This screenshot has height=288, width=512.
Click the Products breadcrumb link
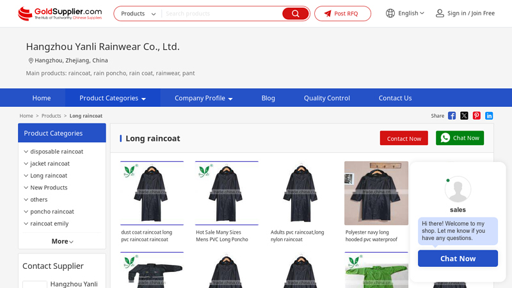click(51, 116)
